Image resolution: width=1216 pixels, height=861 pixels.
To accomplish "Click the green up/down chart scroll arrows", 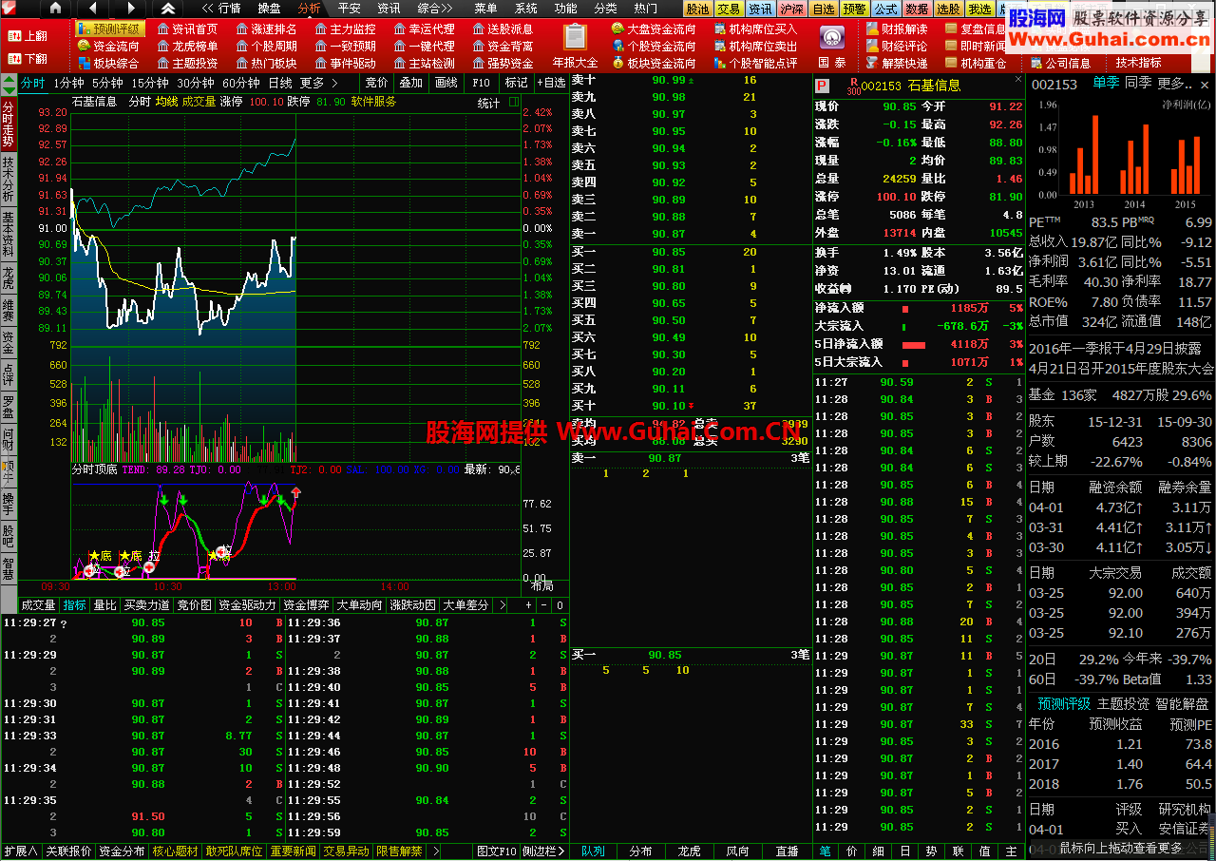I will tap(9, 83).
